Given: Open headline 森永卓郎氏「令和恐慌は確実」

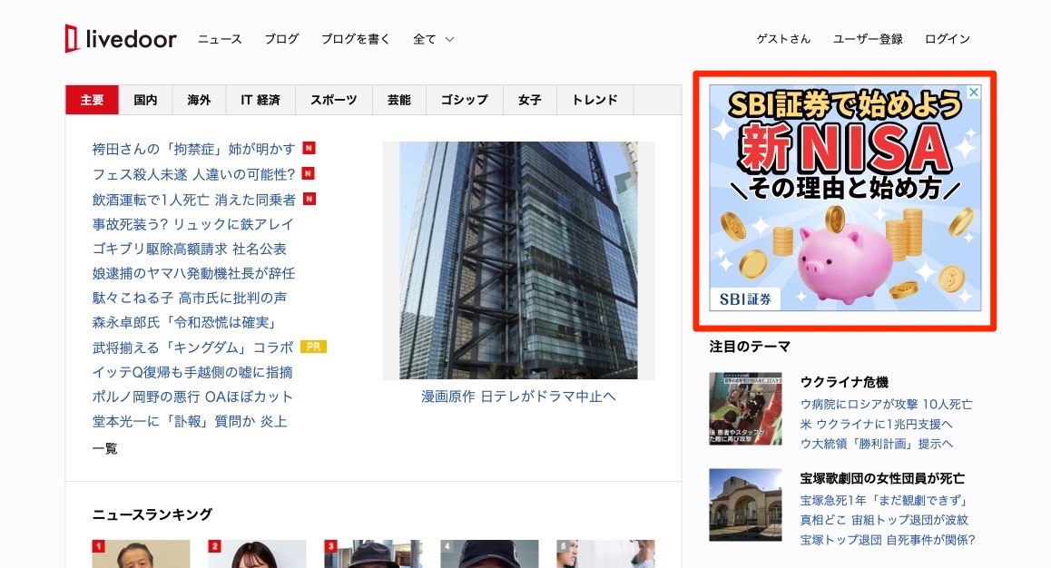Looking at the screenshot, I should [x=185, y=322].
